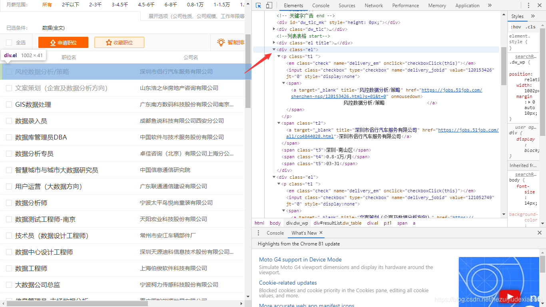Viewport: 546px width, 307px height.
Task: Toggle .cls class editor in Styles
Action: click(x=531, y=27)
